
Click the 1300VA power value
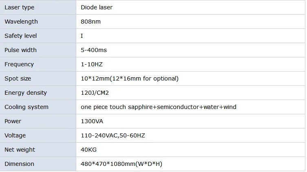(x=92, y=122)
